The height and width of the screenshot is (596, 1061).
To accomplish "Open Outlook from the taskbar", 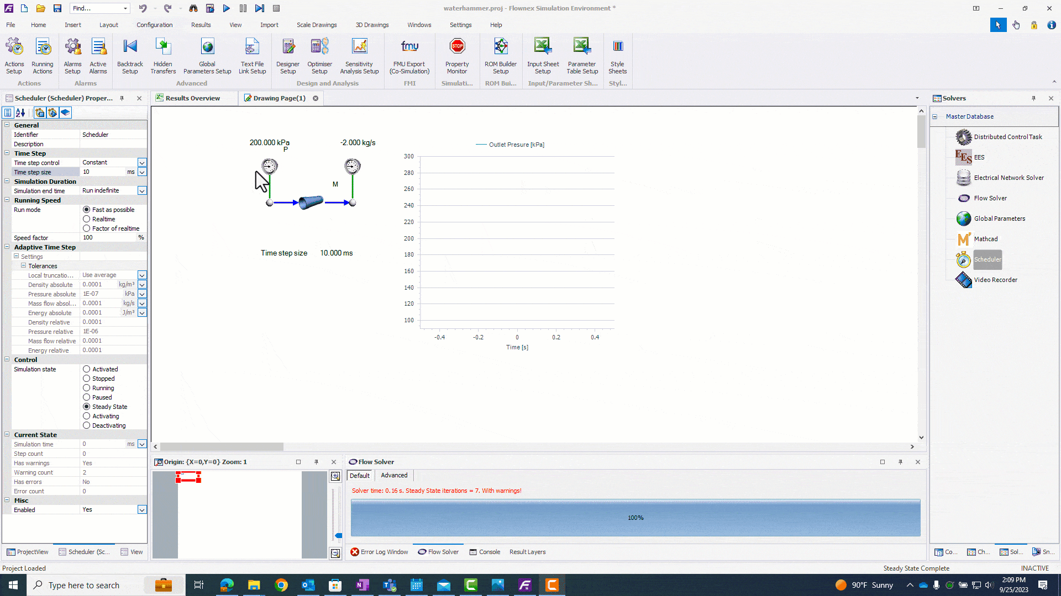I will [308, 585].
